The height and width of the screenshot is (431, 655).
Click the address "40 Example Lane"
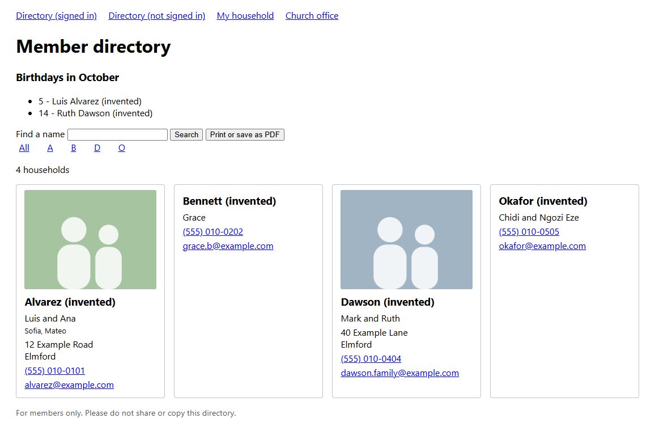coord(375,333)
